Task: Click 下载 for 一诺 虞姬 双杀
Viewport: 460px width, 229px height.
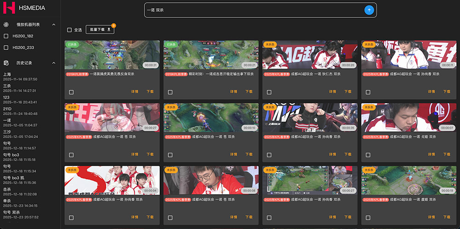Action: pos(447,217)
